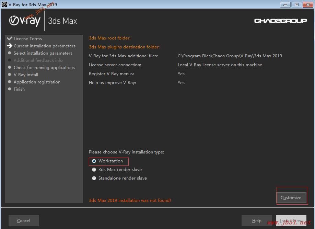Go to License Terms step
This screenshot has width=315, height=229.
coord(28,38)
